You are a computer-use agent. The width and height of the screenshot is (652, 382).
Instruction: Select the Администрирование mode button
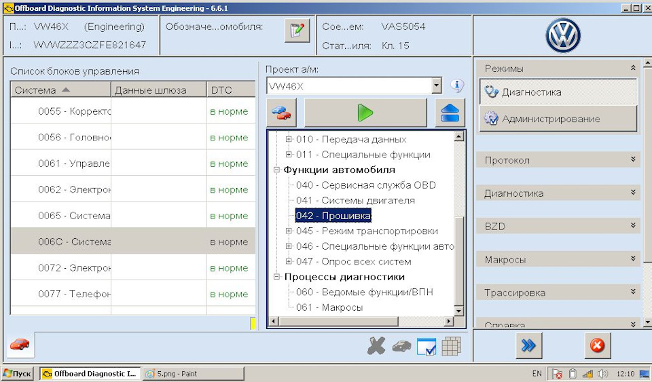558,119
